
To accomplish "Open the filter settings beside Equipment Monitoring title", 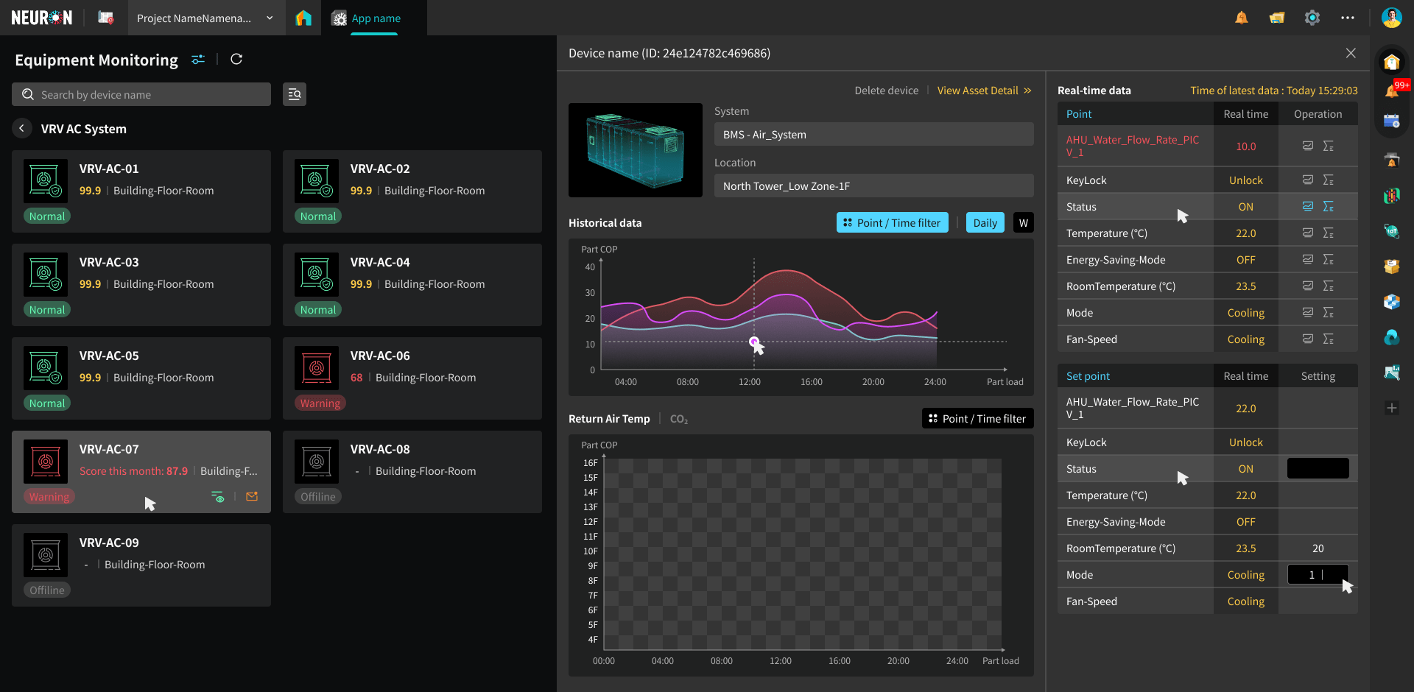I will click(197, 59).
